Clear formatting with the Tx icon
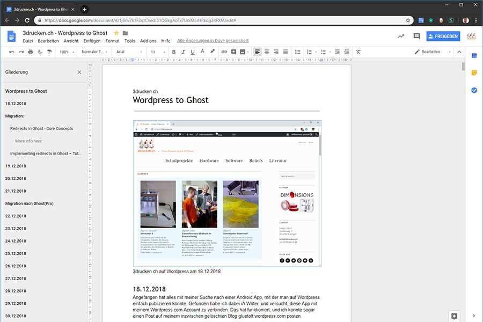The height and width of the screenshot is (322, 483). (x=358, y=52)
